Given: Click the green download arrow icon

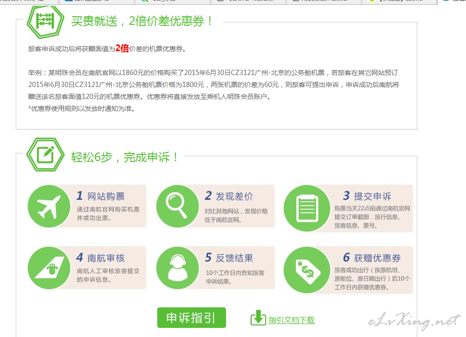Looking at the screenshot, I should click(x=258, y=318).
